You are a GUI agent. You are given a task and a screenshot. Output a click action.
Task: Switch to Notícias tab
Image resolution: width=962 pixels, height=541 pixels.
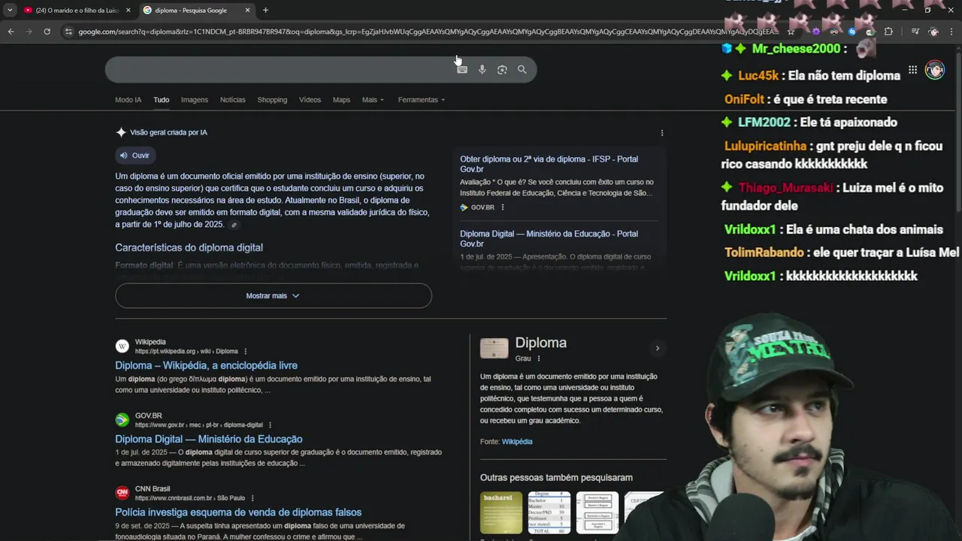(x=232, y=100)
